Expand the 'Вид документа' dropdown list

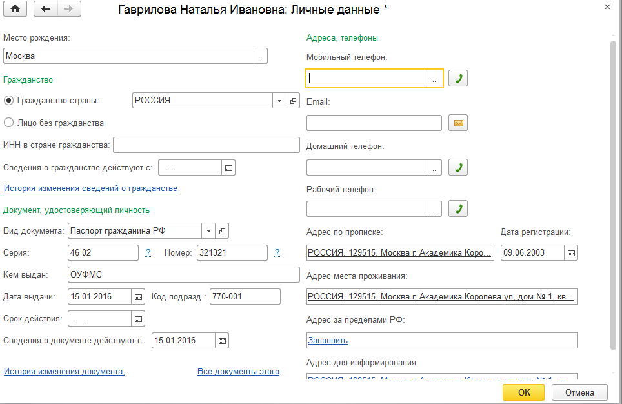click(208, 230)
